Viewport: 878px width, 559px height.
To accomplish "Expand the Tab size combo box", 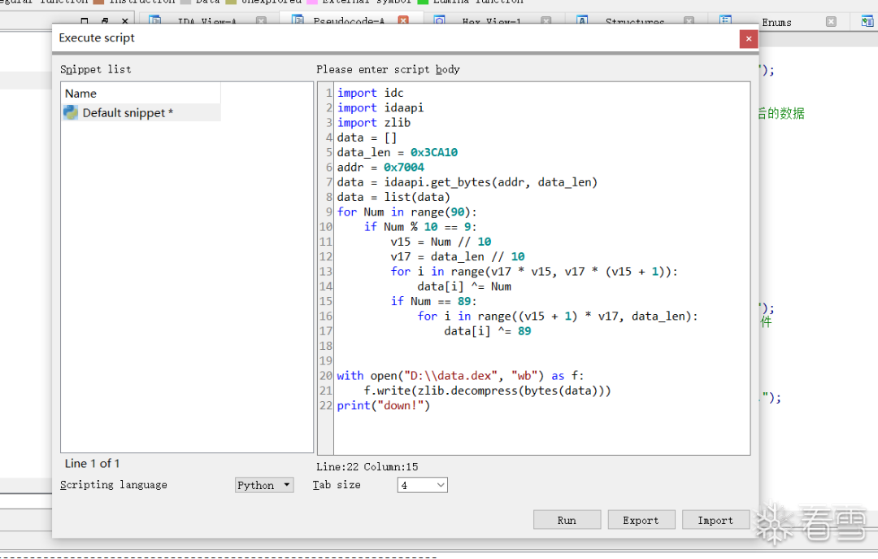I will click(422, 485).
